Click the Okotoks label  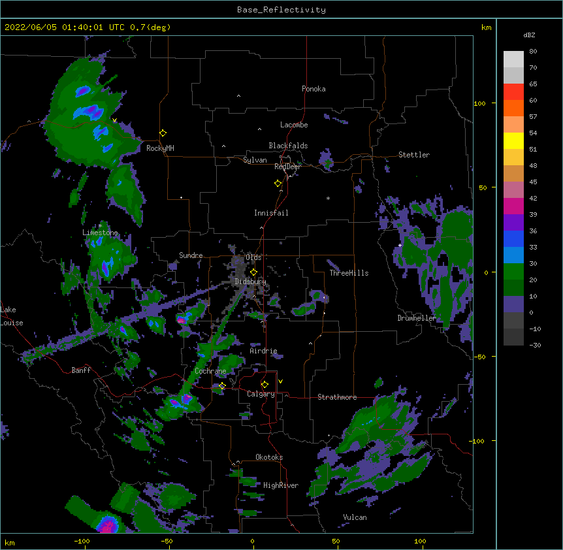coord(269,457)
